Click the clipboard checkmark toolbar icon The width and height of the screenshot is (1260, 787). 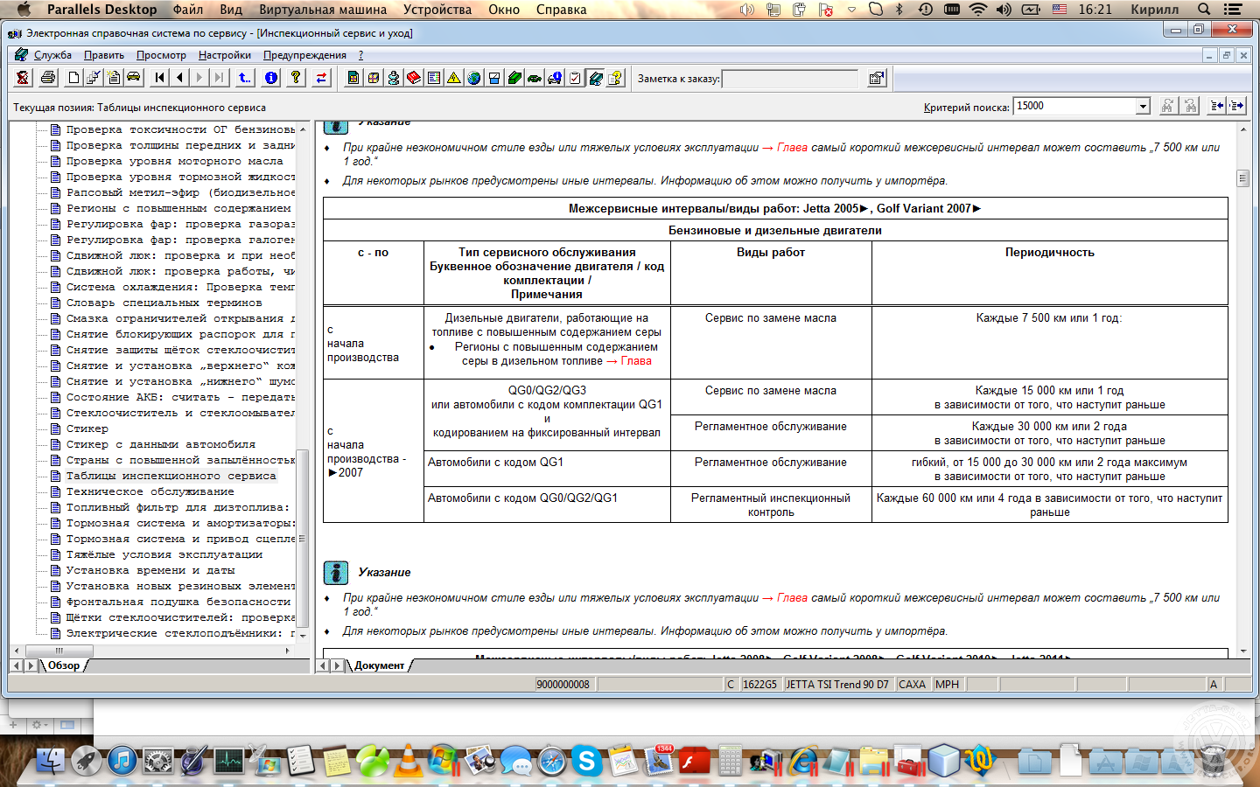575,78
